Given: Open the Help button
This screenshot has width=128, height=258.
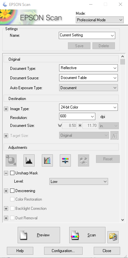Looking at the screenshot, I should coord(20,250).
